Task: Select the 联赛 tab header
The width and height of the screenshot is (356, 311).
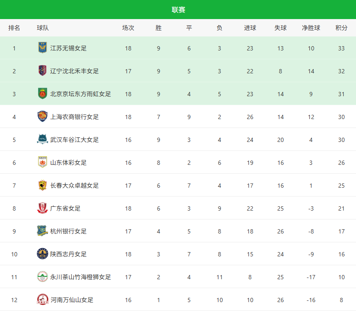Action: click(178, 10)
